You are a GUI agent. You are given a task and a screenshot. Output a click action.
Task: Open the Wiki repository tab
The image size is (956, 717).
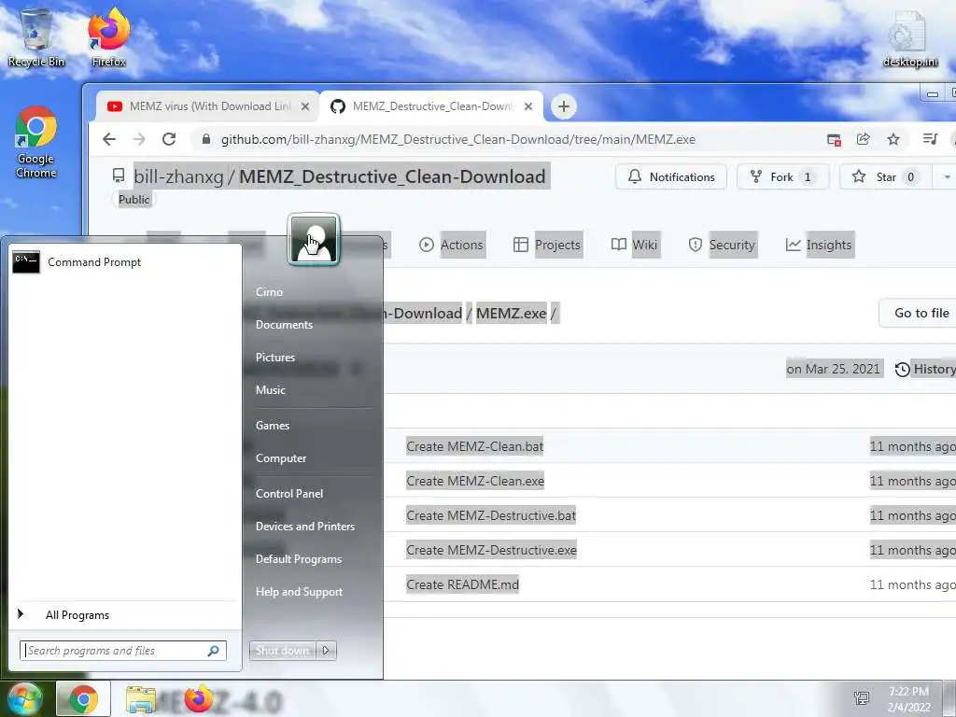coord(635,245)
